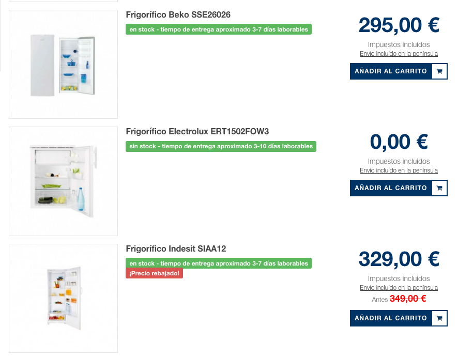The width and height of the screenshot is (473, 358).
Task: Click Envío incluido link under 0,00 € price
Action: tap(399, 170)
